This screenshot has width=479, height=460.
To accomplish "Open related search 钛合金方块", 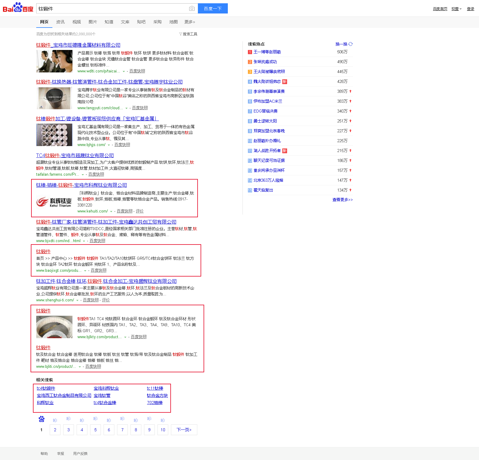I will click(x=157, y=395).
